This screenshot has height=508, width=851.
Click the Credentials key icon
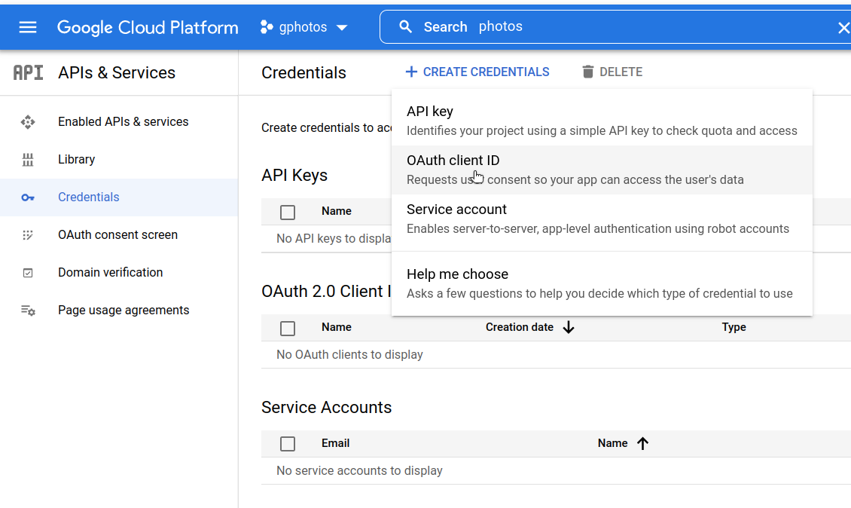point(28,197)
